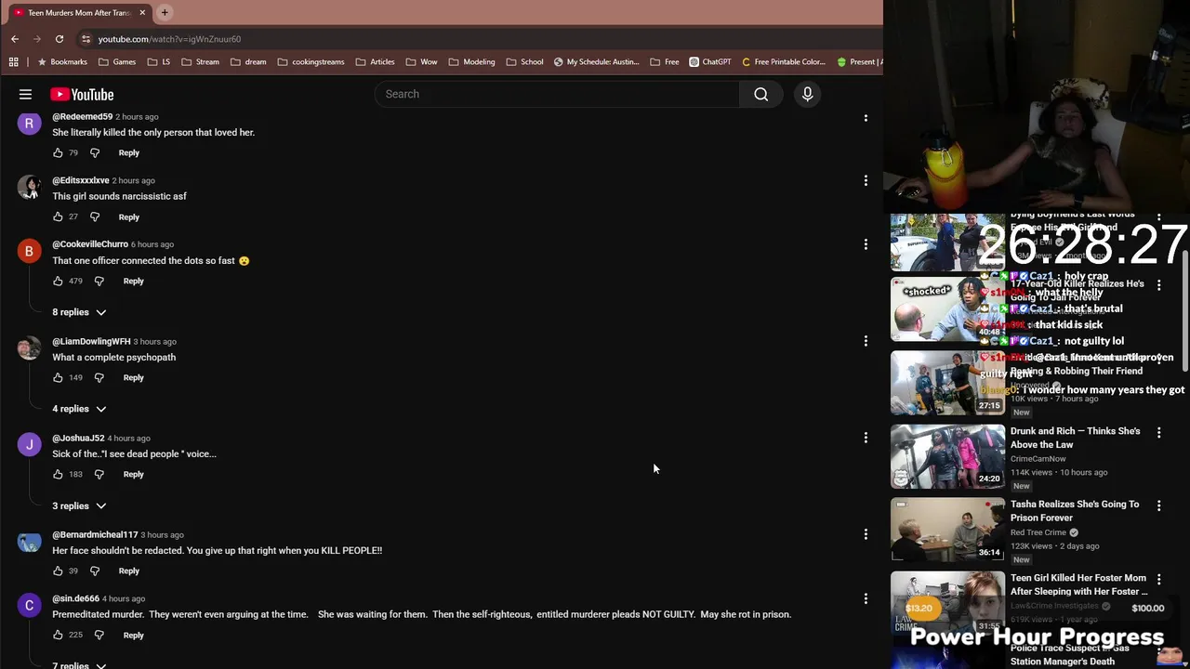Like the comment by @Editsxxxlxve

click(58, 216)
